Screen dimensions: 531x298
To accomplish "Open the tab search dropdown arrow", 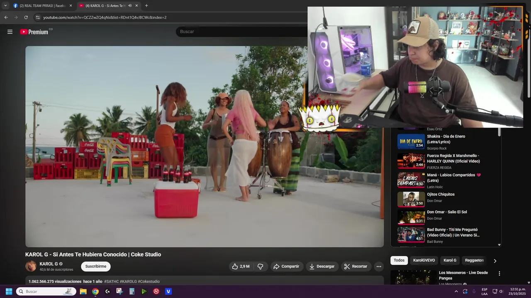I will coord(5,6).
